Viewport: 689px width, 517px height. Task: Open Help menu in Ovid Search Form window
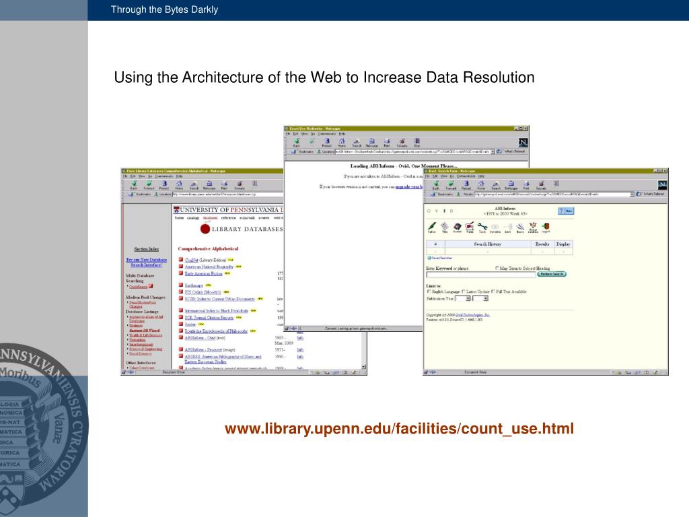click(x=481, y=176)
